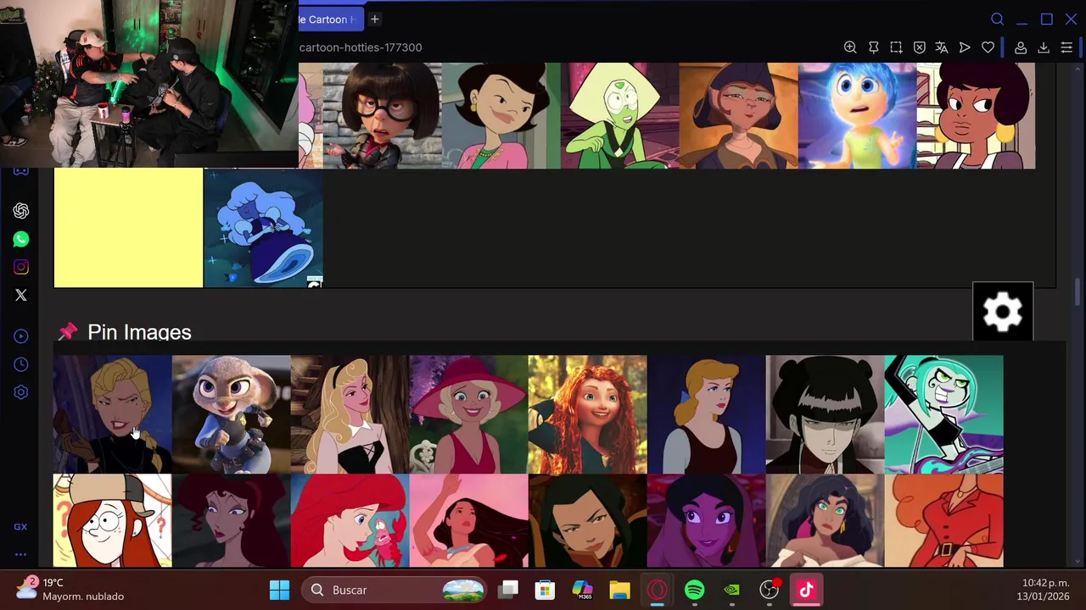Select the Pocahontas pink background image
Image resolution: width=1086 pixels, height=610 pixels.
(468, 520)
